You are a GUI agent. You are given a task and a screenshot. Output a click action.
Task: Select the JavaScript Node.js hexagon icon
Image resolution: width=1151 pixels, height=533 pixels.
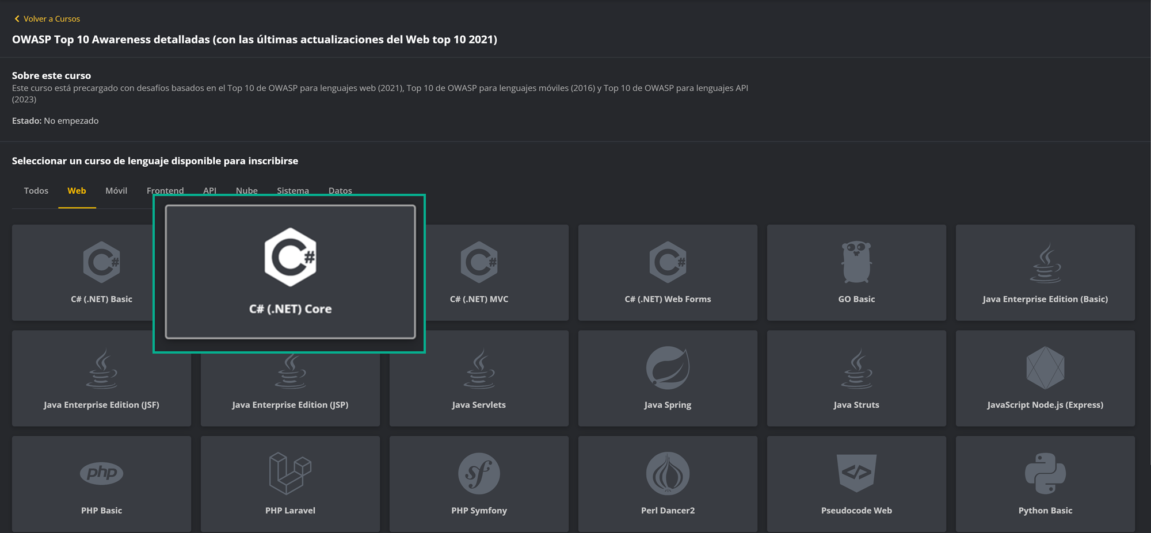(x=1045, y=368)
